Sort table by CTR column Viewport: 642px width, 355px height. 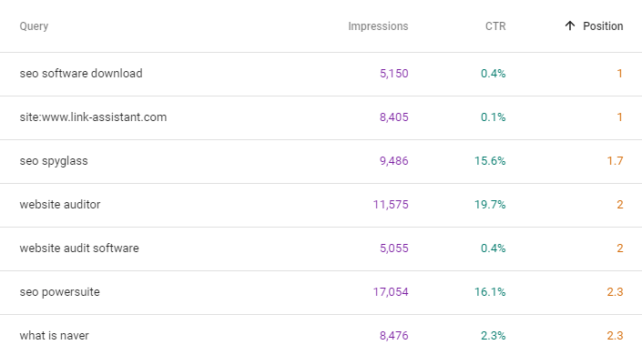coord(495,26)
